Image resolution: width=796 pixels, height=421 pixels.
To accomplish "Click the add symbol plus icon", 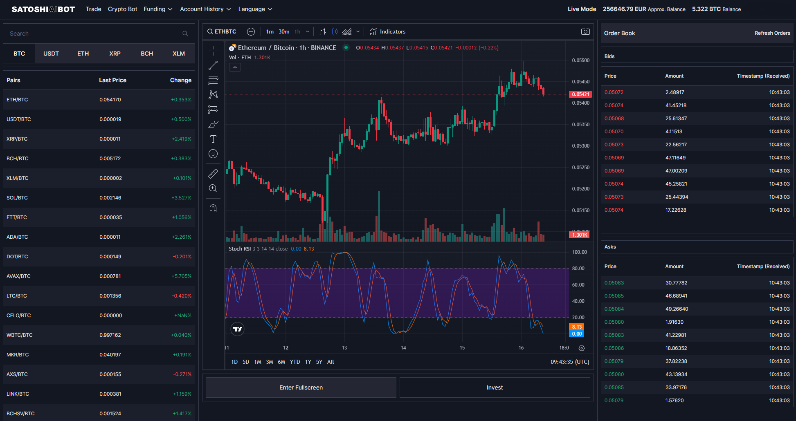I will (x=251, y=31).
